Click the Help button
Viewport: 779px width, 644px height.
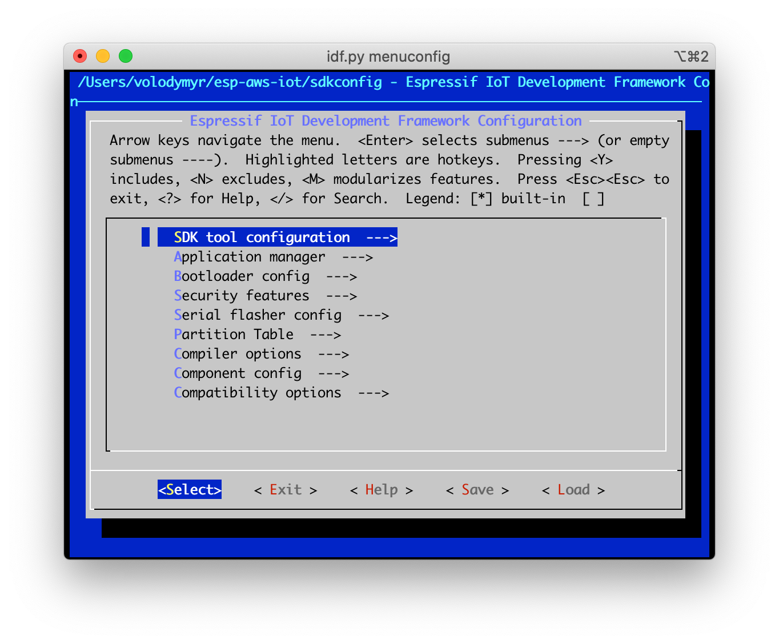point(381,490)
